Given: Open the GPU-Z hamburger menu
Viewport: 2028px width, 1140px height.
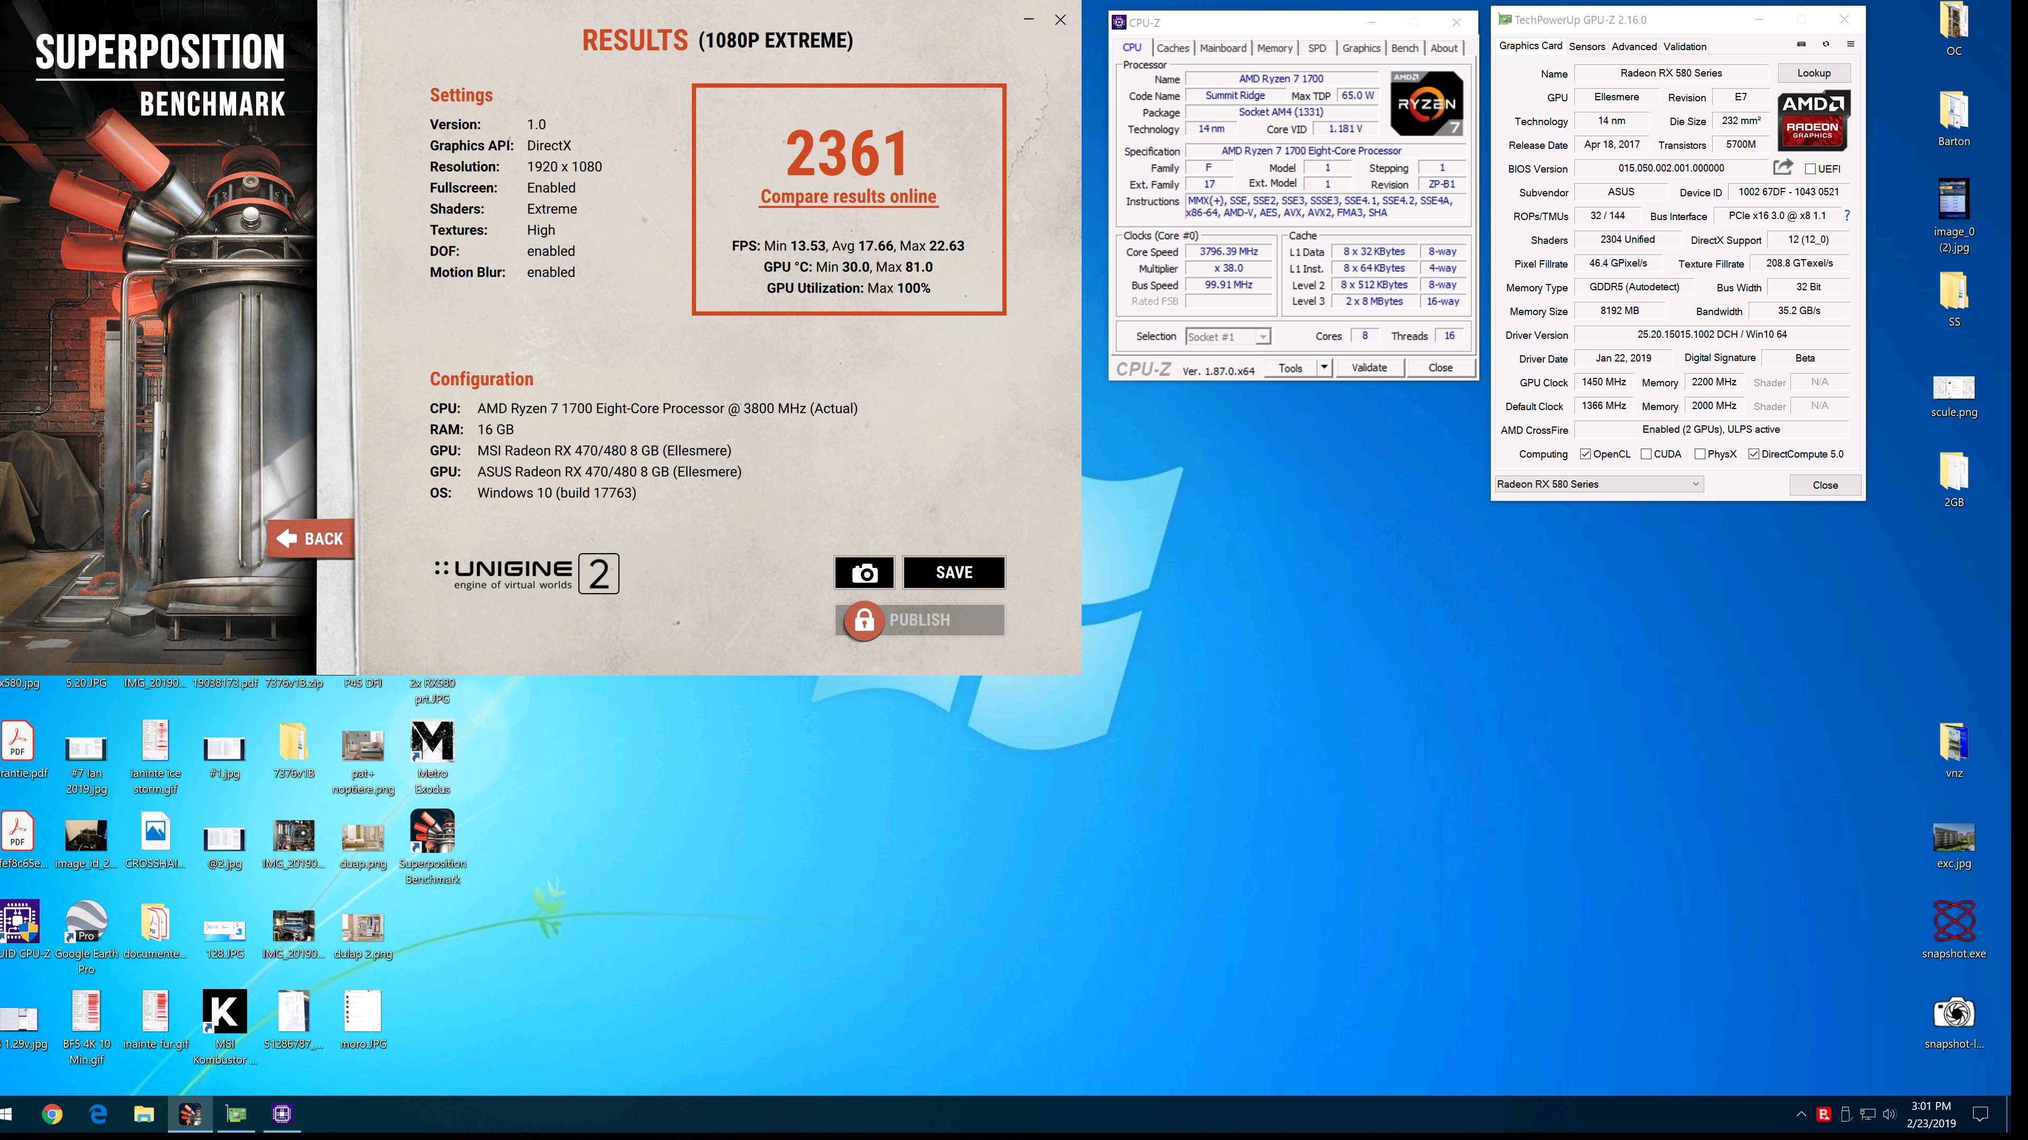Looking at the screenshot, I should (x=1851, y=44).
